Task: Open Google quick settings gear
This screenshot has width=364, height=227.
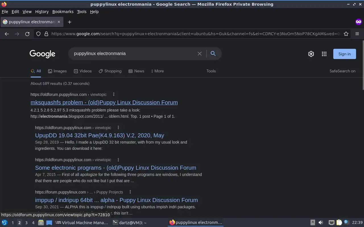Action: tap(311, 54)
